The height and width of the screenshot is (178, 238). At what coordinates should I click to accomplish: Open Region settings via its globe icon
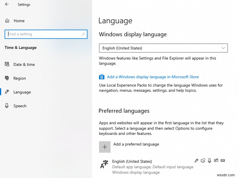pyautogui.click(x=7, y=78)
